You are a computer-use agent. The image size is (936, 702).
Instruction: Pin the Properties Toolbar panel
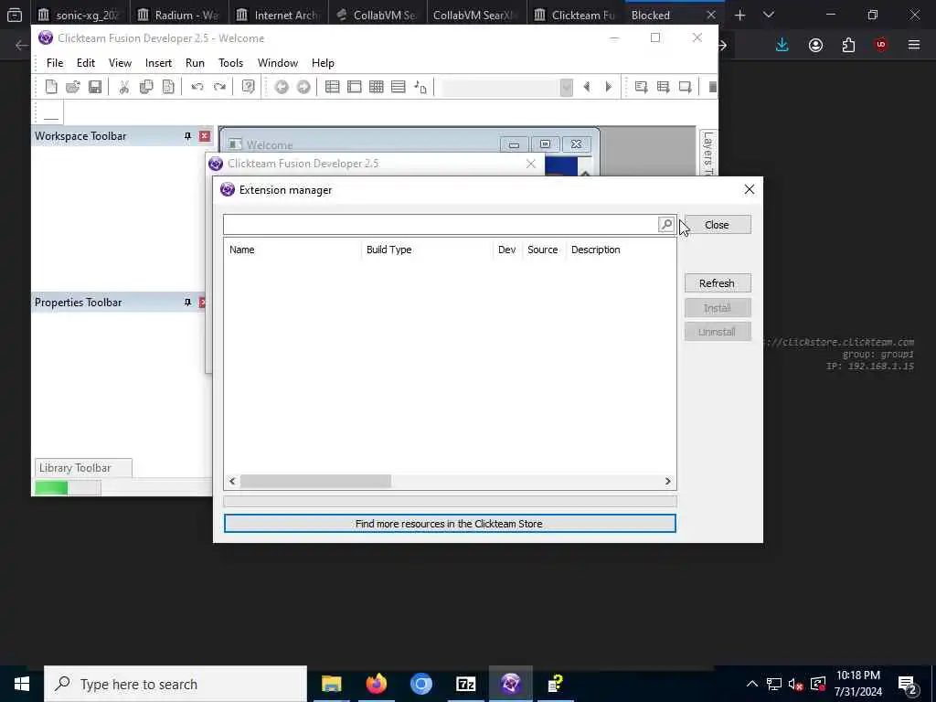tap(187, 303)
